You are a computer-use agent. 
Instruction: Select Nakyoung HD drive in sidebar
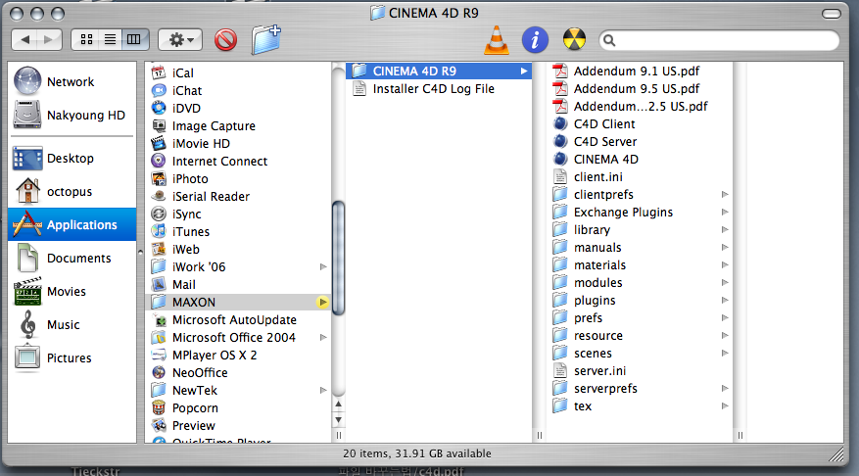pos(72,115)
